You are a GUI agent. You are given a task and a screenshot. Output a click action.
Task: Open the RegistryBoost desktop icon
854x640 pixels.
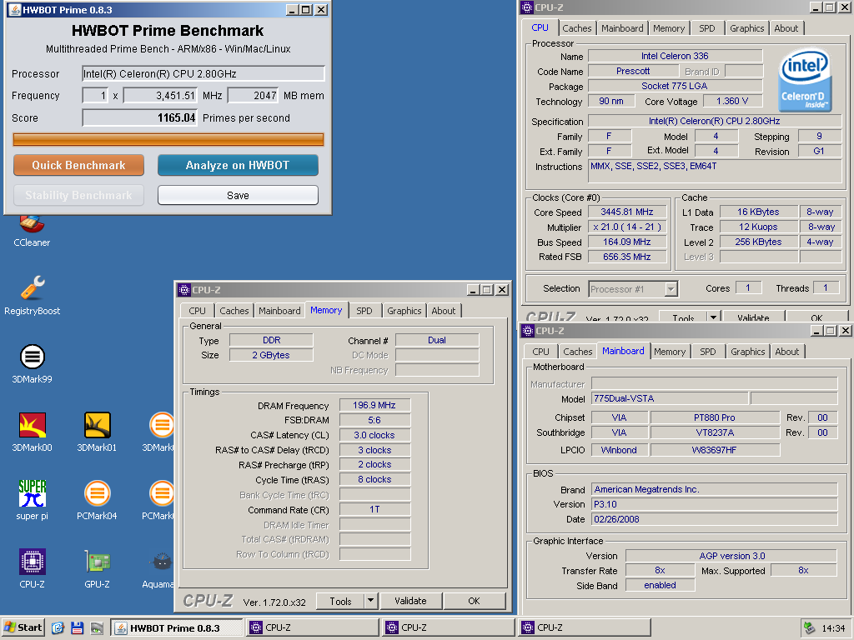click(x=33, y=296)
